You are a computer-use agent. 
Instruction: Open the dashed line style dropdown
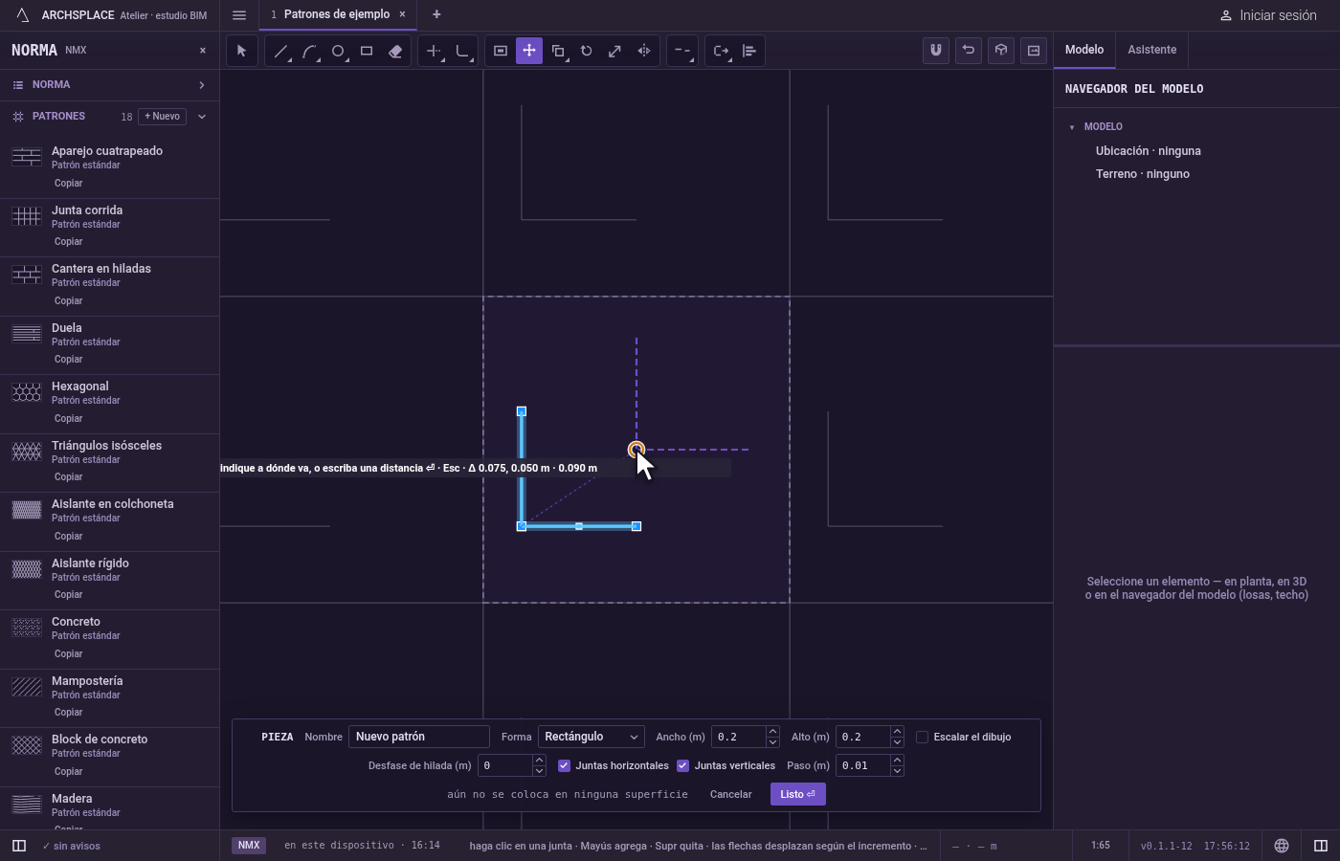(682, 51)
